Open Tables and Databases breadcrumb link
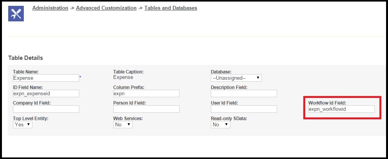388x159 pixels. (x=171, y=8)
